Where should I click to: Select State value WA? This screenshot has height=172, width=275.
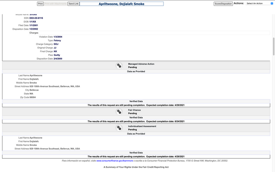[31, 94]
